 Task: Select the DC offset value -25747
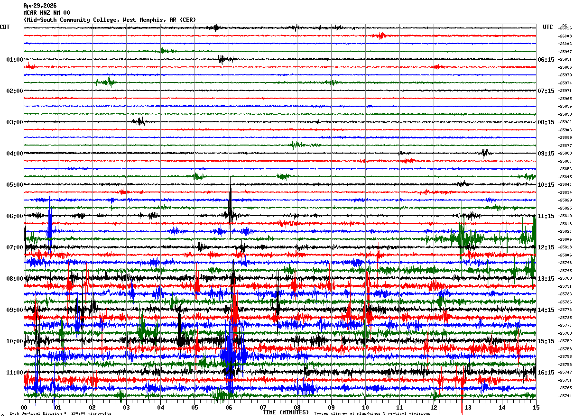click(x=565, y=372)
